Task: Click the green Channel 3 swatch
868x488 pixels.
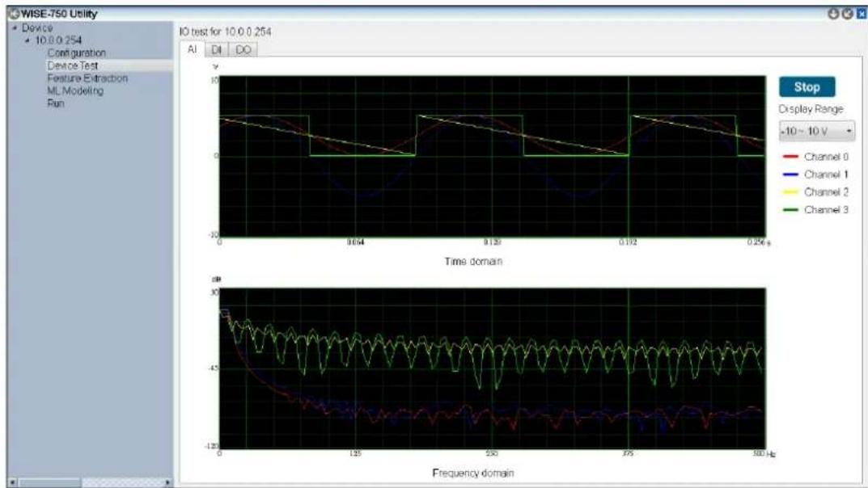Action: (790, 210)
